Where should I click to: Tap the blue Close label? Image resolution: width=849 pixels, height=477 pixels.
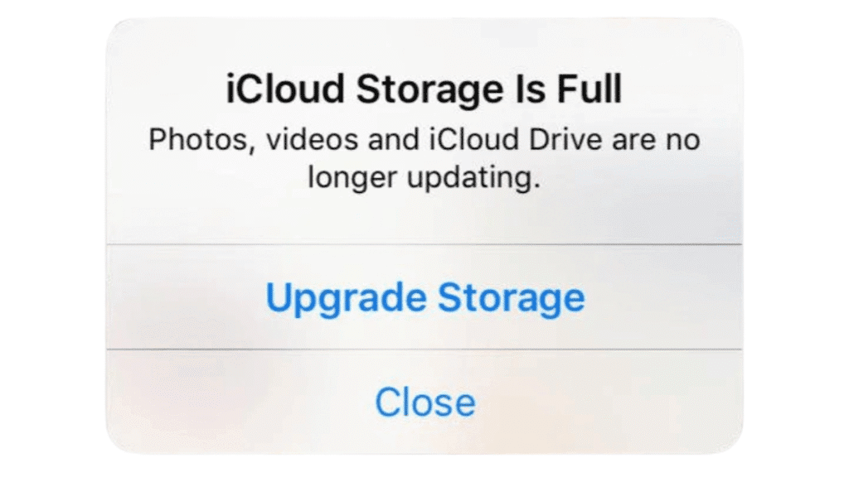[x=425, y=402]
